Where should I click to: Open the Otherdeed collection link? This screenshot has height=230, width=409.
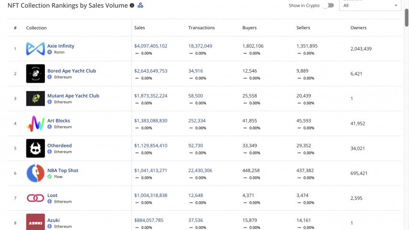[x=59, y=145]
